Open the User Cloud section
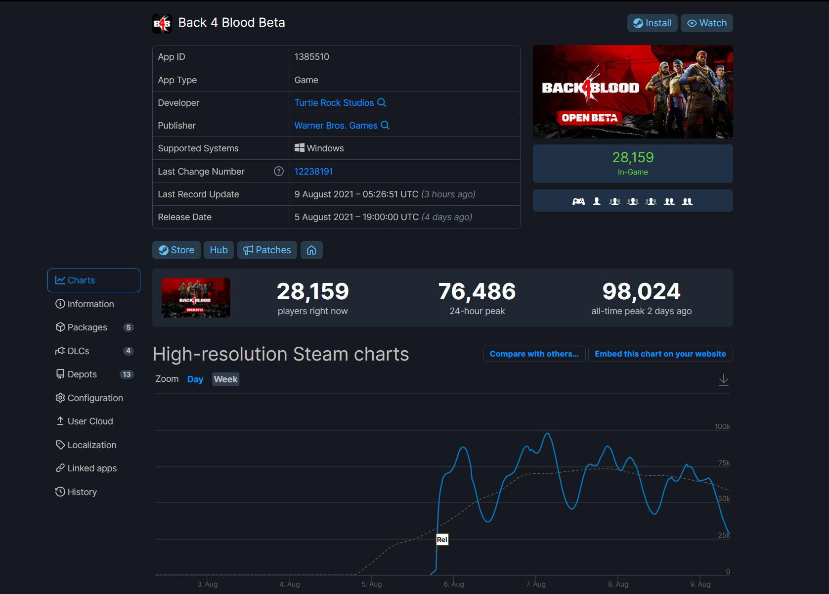Viewport: 829px width, 594px height. click(94, 421)
